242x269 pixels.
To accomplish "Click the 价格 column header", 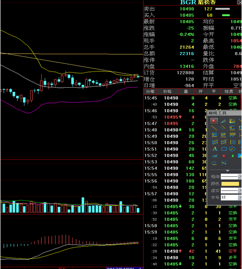I will pyautogui.click(x=167, y=92).
